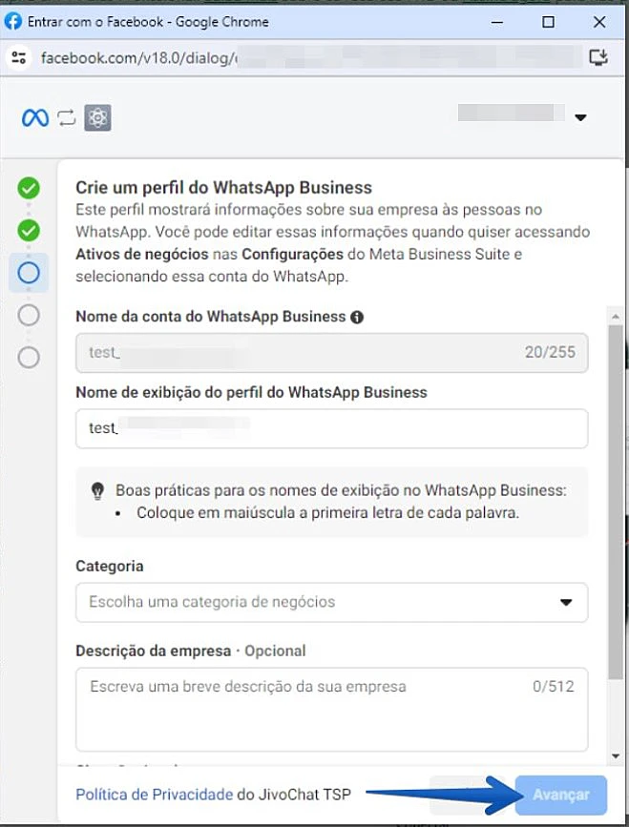Viewport: 629px width, 827px height.
Task: Click the 0/512 character counter
Action: pos(553,686)
